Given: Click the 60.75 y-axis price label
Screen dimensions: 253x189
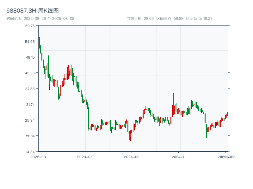Looking at the screenshot, I should [30, 26].
